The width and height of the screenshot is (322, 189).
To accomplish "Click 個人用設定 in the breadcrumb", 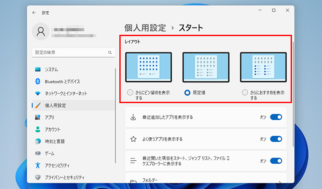I will tap(145, 28).
